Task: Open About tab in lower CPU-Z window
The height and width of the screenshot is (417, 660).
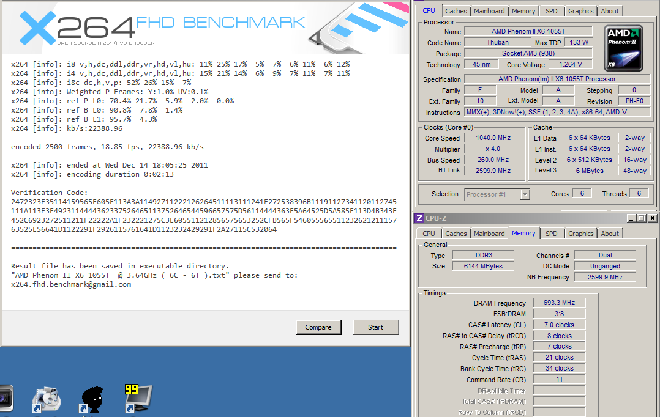Action: (x=610, y=234)
